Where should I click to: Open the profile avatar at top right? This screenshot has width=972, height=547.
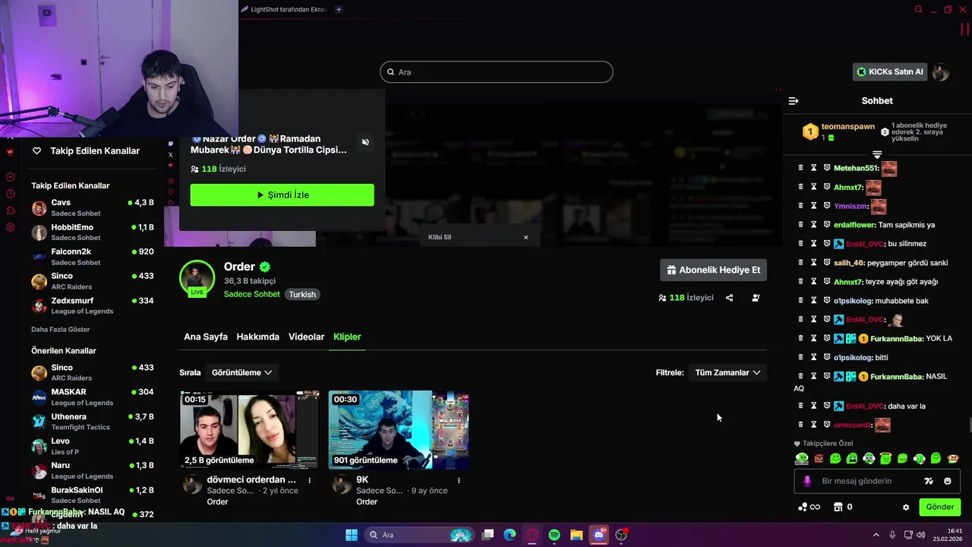tap(941, 72)
